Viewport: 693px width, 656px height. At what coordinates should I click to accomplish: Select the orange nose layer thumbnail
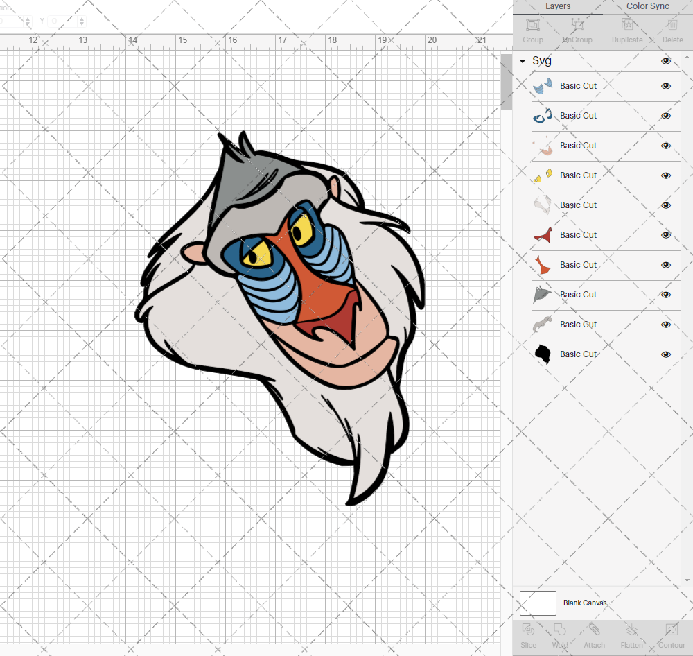click(543, 265)
